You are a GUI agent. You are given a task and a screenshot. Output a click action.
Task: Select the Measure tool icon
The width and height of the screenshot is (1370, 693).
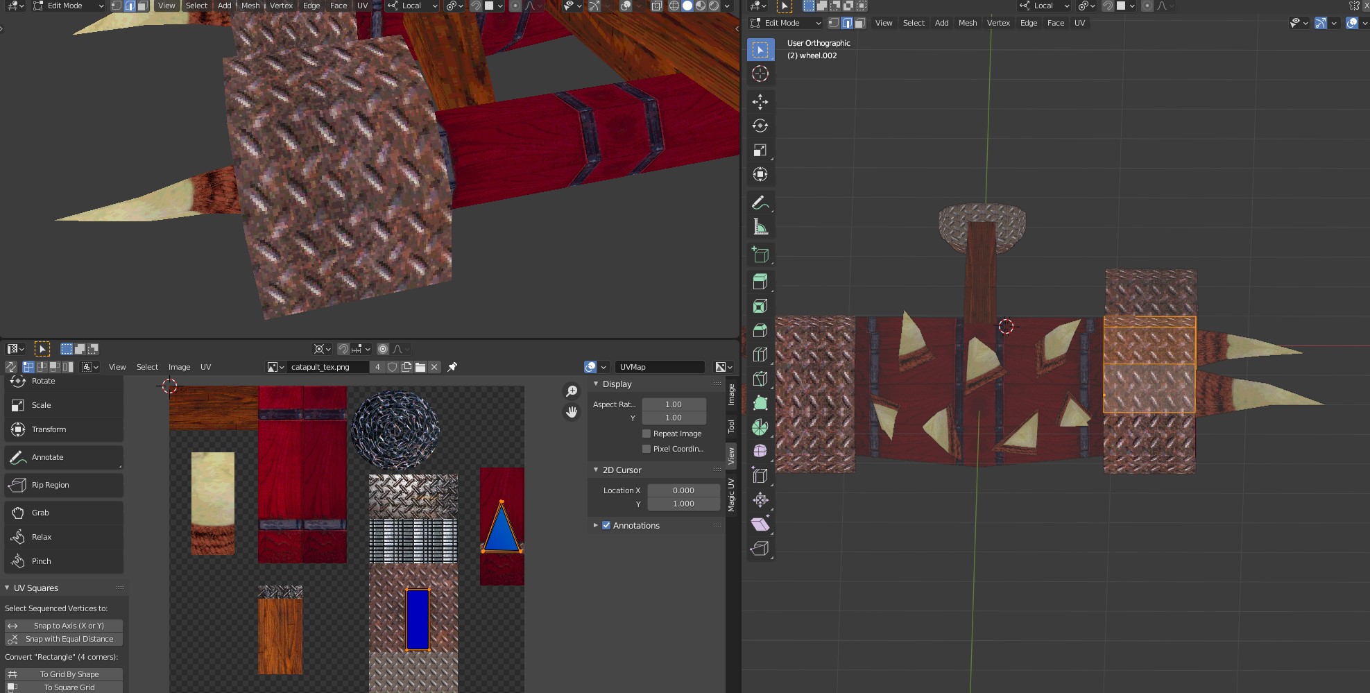tap(760, 227)
